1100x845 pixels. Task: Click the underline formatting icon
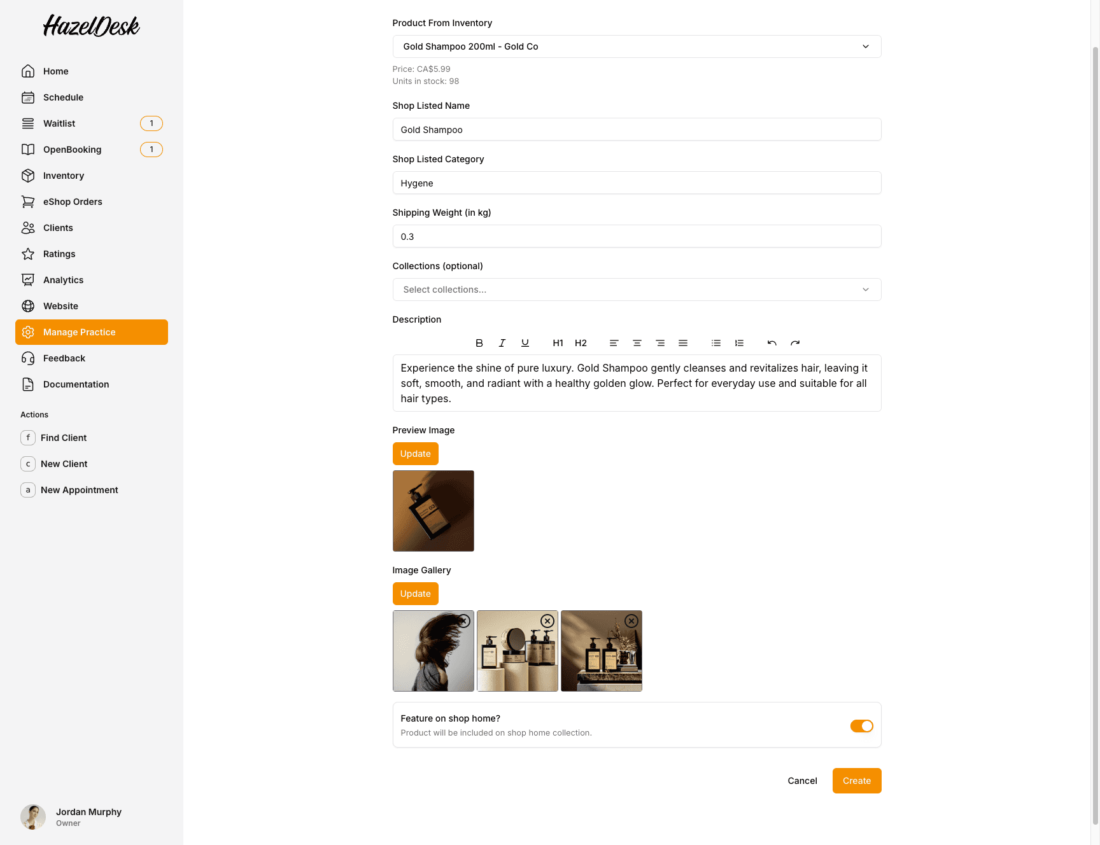click(x=525, y=343)
